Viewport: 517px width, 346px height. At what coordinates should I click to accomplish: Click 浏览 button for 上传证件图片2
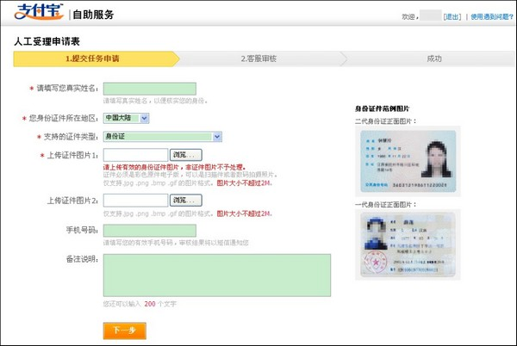184,200
